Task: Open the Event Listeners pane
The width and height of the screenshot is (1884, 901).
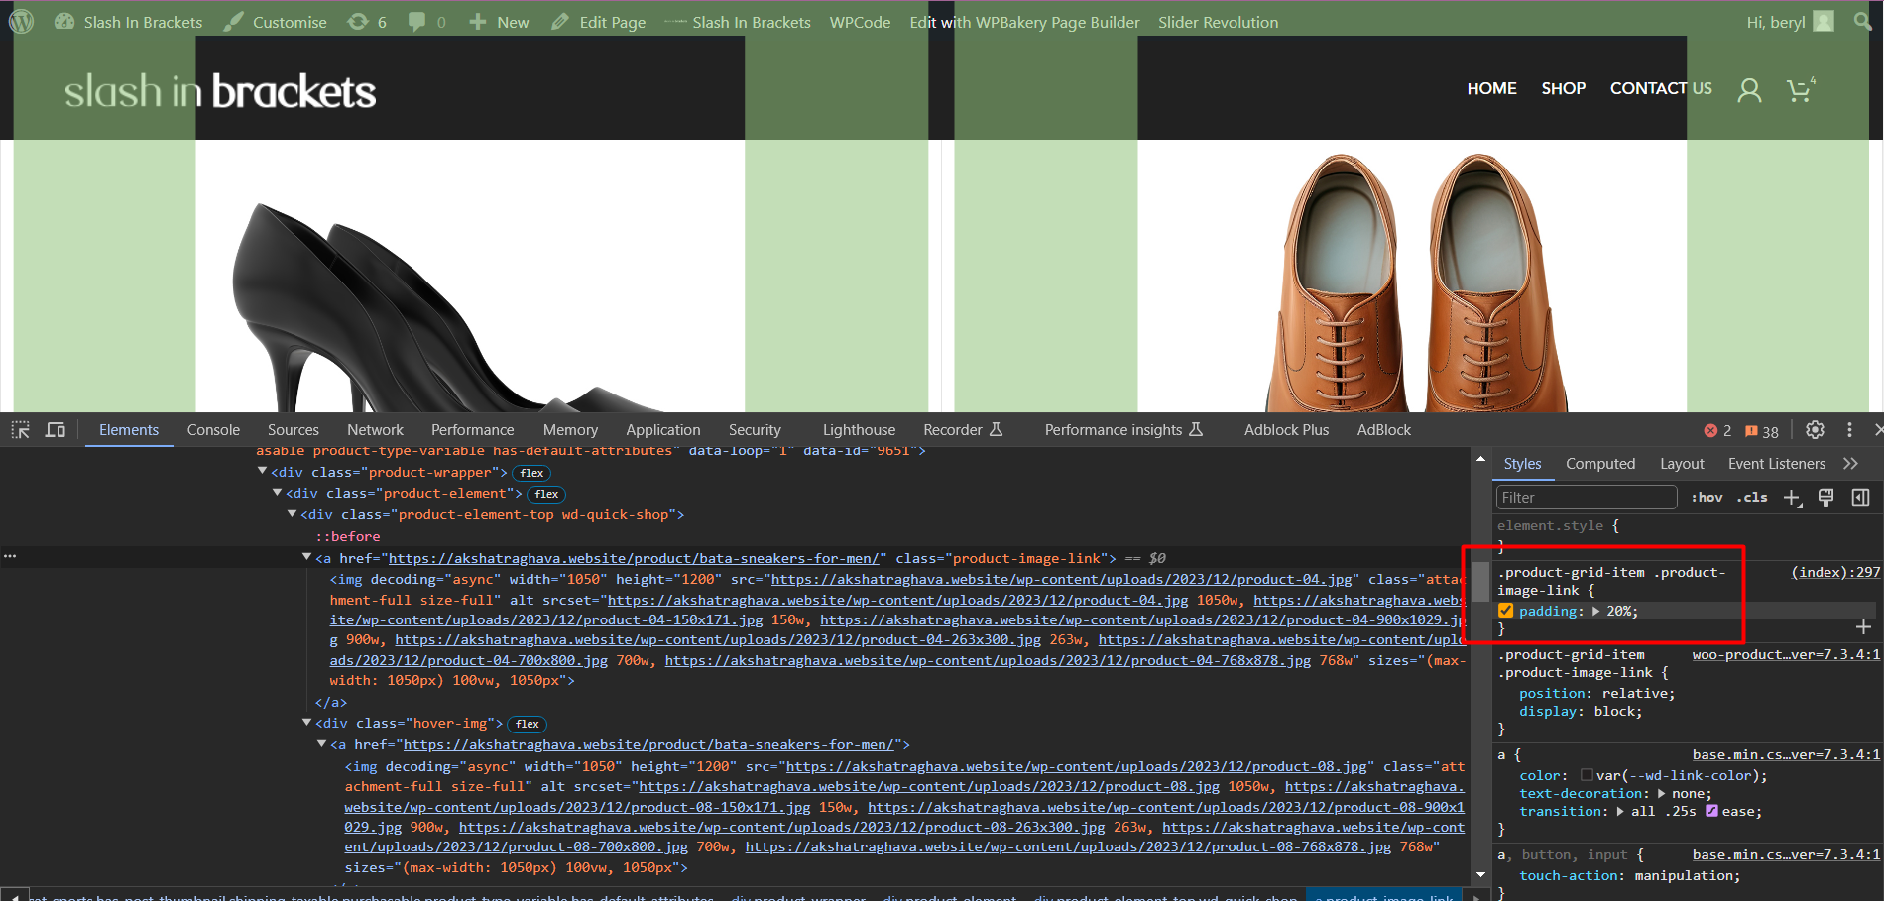Action: [x=1776, y=464]
